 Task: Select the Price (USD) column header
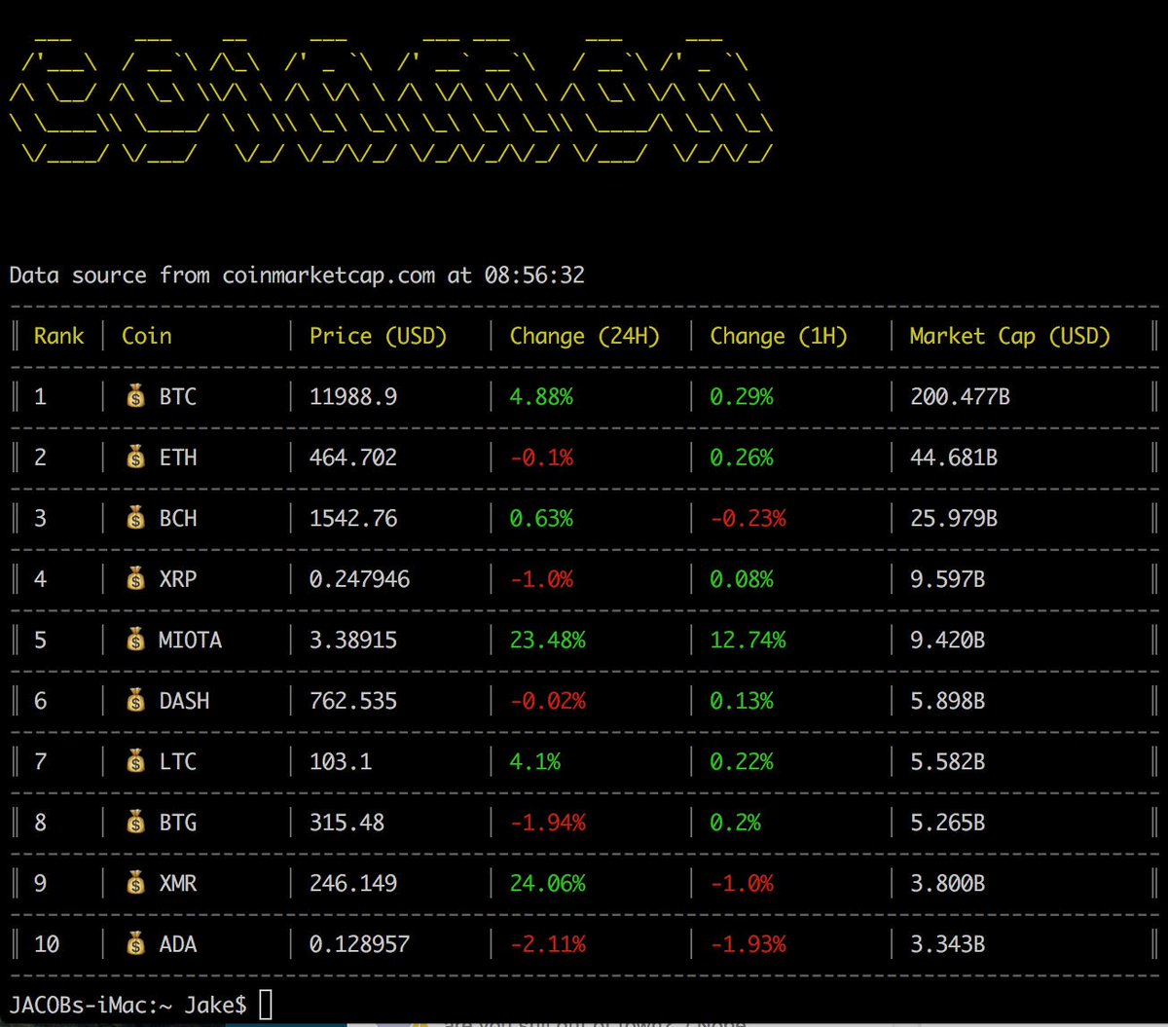point(378,336)
